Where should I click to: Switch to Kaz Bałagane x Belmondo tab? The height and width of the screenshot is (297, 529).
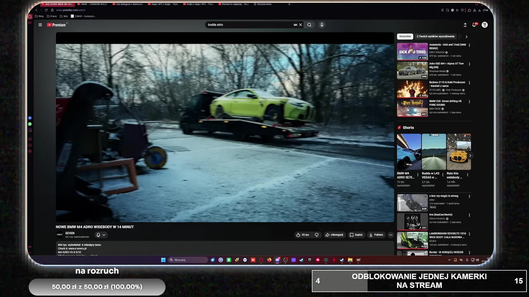(127, 4)
